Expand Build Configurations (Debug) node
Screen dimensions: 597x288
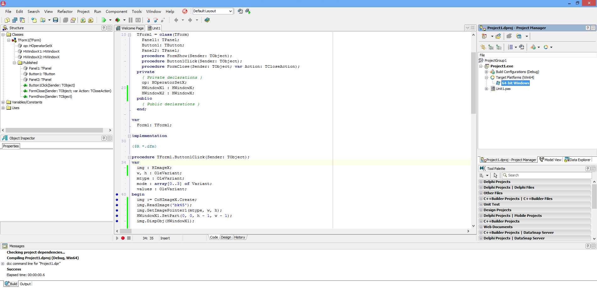pyautogui.click(x=487, y=72)
